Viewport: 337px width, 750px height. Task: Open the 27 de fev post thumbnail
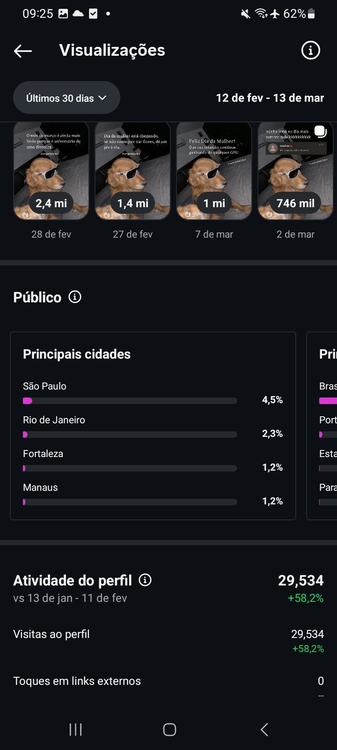[132, 171]
